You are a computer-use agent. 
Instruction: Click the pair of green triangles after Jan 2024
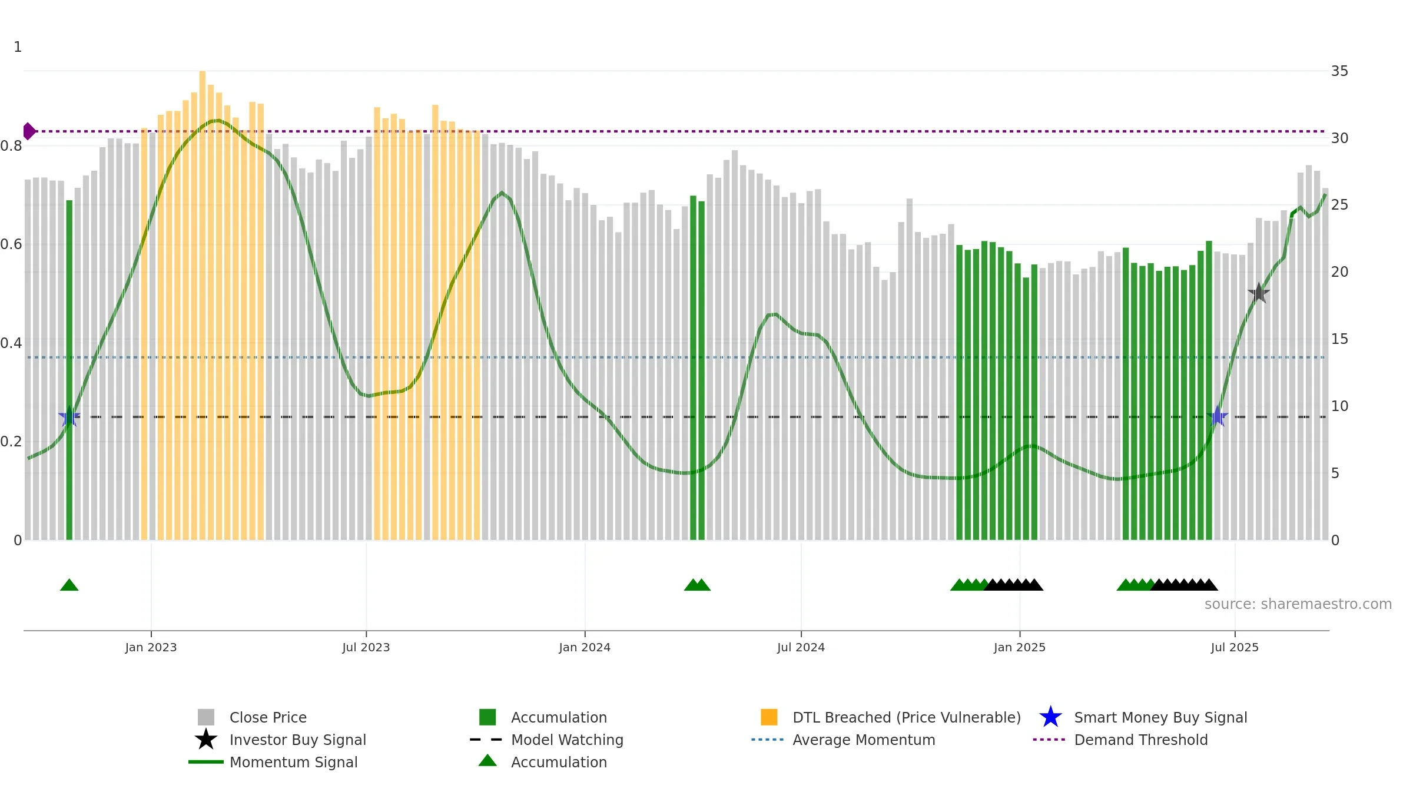(697, 585)
